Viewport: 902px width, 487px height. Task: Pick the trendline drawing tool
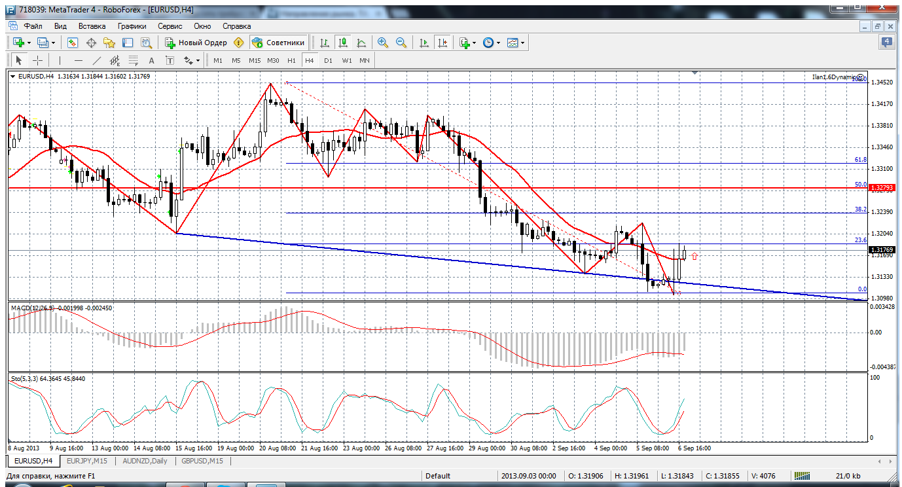[96, 61]
